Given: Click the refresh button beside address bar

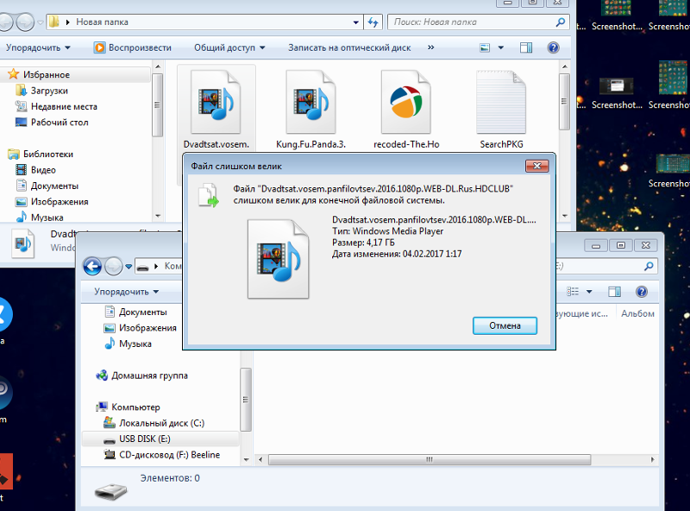Looking at the screenshot, I should (x=373, y=22).
